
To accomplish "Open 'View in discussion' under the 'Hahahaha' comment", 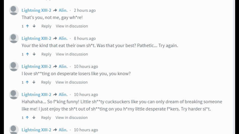I will [72, 118].
